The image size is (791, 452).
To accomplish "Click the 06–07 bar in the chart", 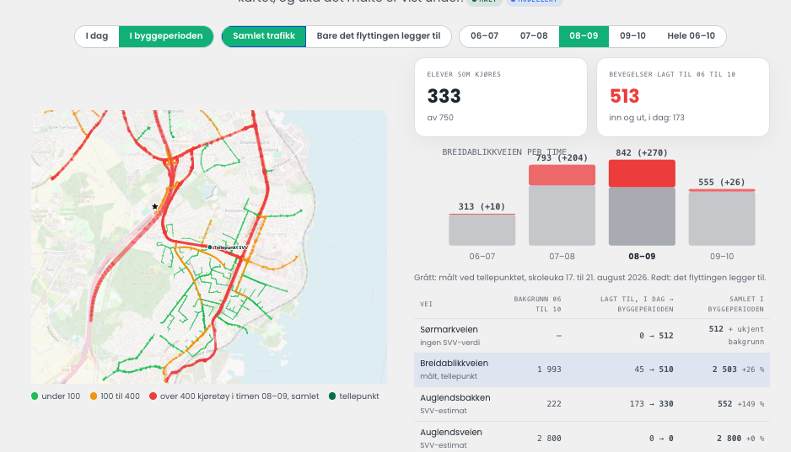I will (x=482, y=230).
